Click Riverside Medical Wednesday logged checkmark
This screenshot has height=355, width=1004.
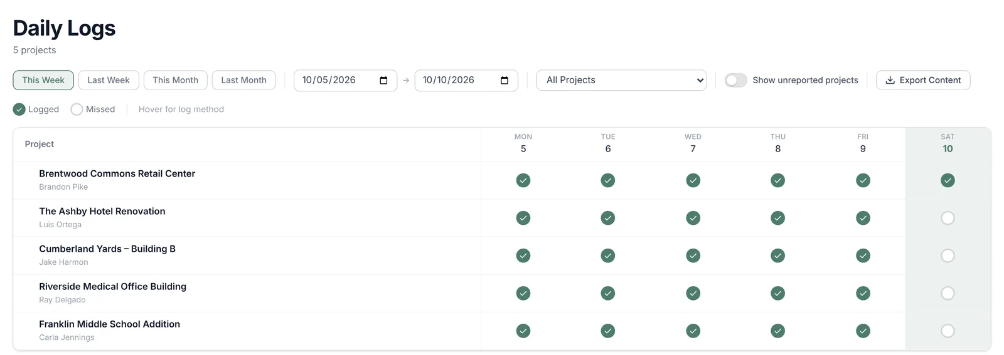pos(693,293)
